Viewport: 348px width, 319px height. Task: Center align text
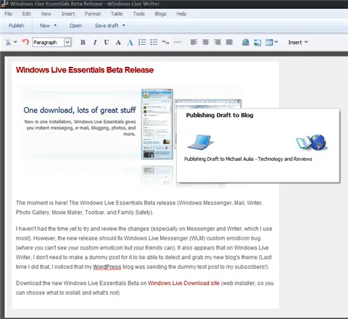point(205,42)
